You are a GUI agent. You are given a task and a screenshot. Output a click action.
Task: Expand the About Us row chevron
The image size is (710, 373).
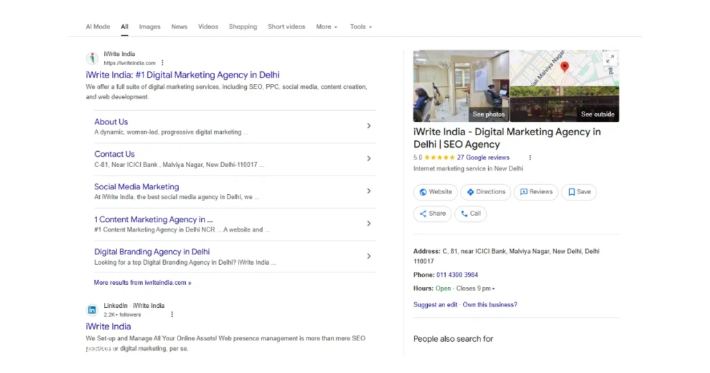coord(369,126)
